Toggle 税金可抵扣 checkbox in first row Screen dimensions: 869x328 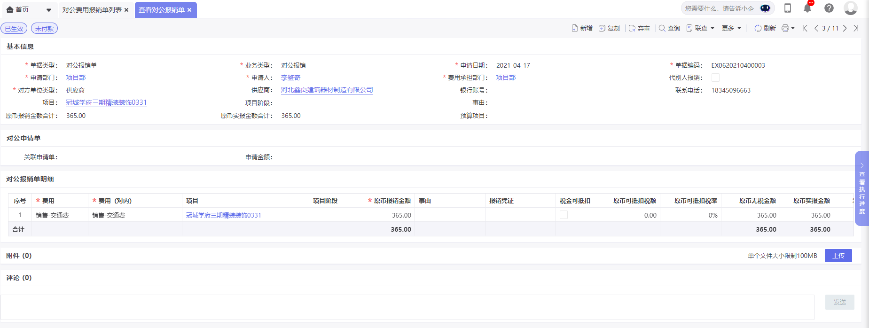(564, 215)
